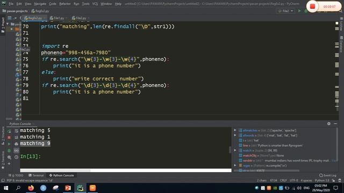Click the variables panel horizontal scrollbar
Image resolution: width=344 pixels, height=193 pixels.
click(267, 170)
